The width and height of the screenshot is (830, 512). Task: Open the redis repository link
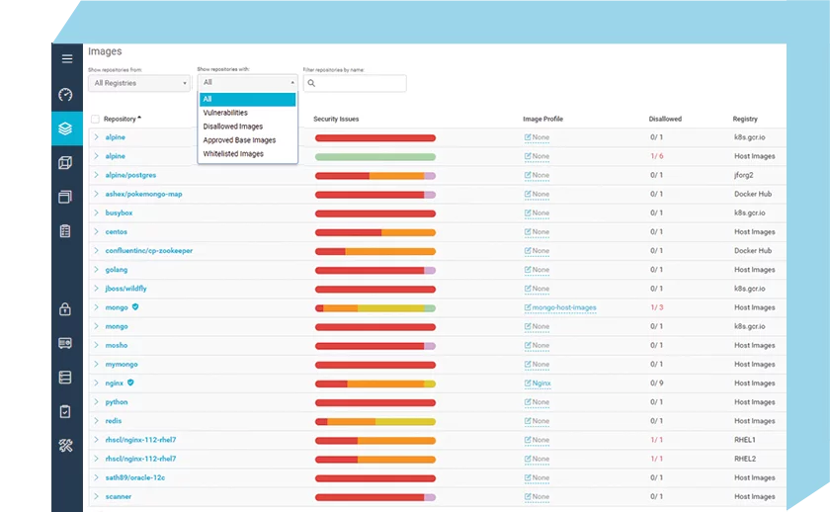pyautogui.click(x=114, y=421)
